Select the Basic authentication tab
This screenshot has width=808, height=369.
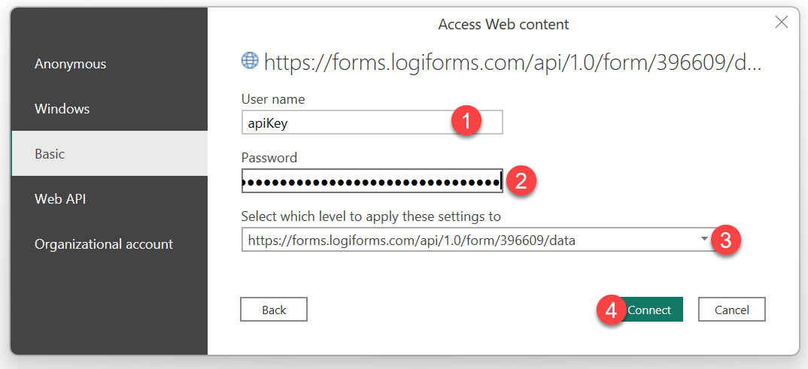[x=50, y=154]
